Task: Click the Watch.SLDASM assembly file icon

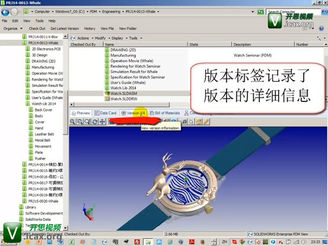Action: [107, 93]
